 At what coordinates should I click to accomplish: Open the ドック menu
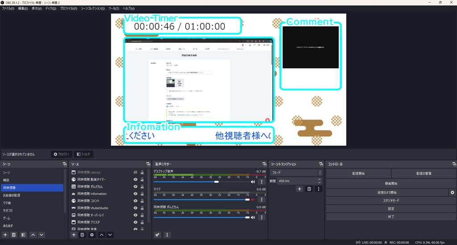click(51, 8)
